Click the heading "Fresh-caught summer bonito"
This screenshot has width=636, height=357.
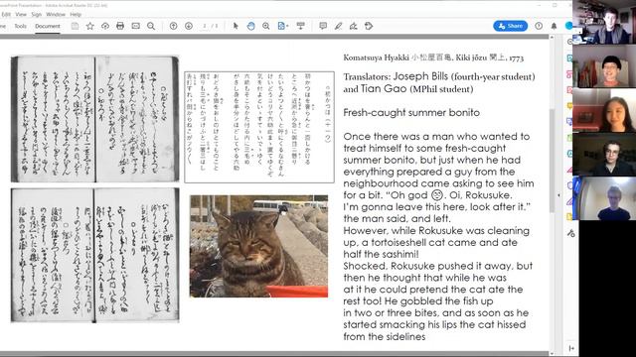tap(411, 112)
